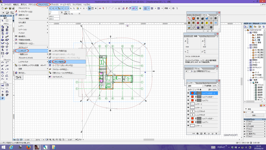Click the lock-all padlock icon in Layers panel

click(x=200, y=89)
